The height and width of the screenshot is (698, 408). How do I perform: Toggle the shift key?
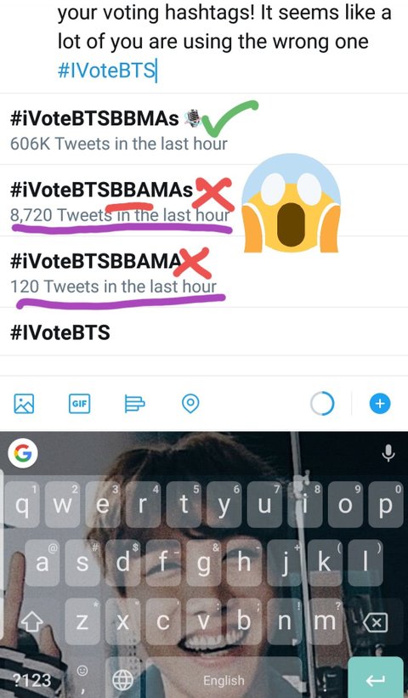[31, 621]
